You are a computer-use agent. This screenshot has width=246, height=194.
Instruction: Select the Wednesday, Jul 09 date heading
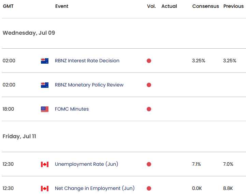coord(29,33)
